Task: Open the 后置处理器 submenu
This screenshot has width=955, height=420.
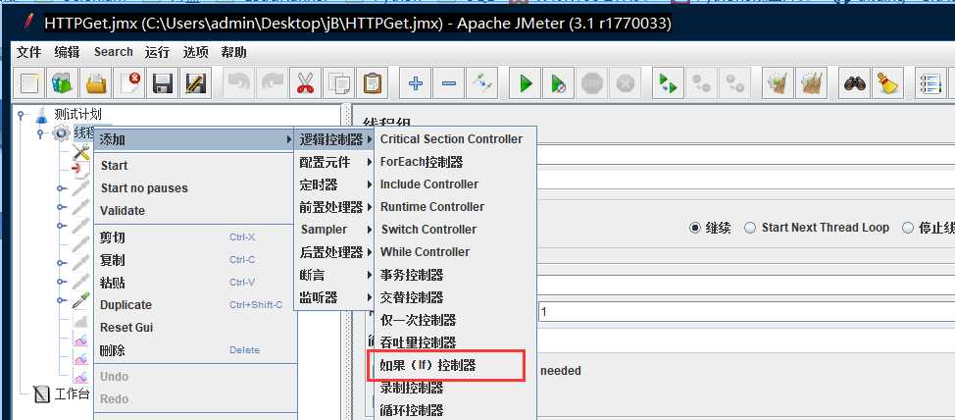Action: pos(335,252)
